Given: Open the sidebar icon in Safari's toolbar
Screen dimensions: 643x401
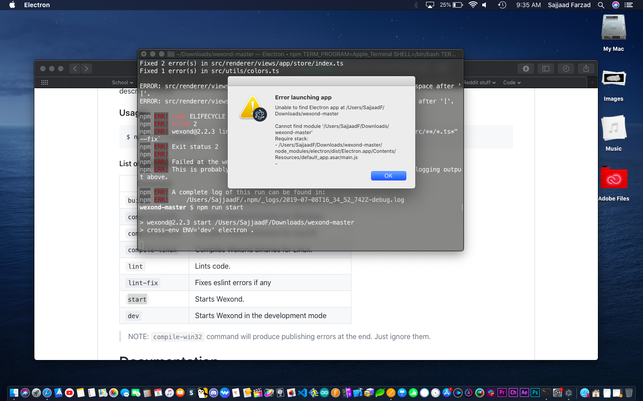Looking at the screenshot, I should coord(546,69).
